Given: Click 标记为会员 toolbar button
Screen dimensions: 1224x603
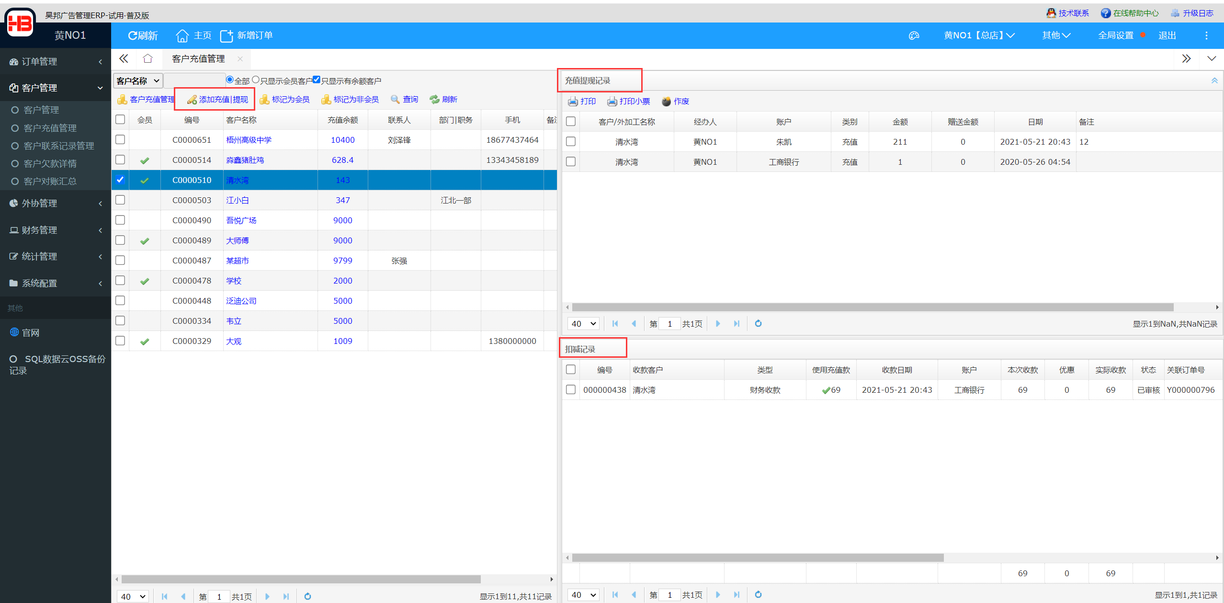Looking at the screenshot, I should coord(284,99).
